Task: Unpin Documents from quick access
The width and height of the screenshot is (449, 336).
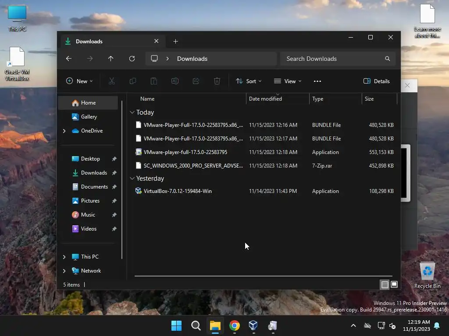Action: pyautogui.click(x=114, y=187)
